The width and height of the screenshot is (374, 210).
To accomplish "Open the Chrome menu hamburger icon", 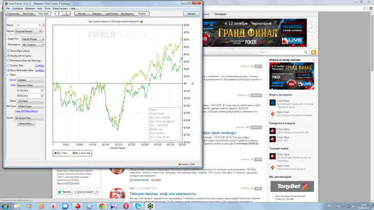I will [371, 9].
